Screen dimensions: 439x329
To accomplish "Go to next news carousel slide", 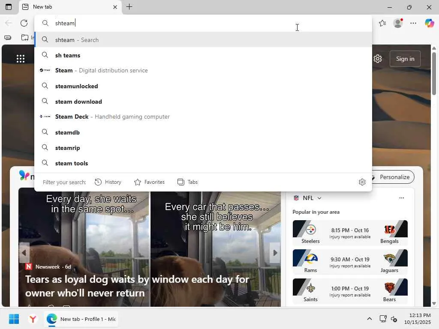I will [x=275, y=253].
